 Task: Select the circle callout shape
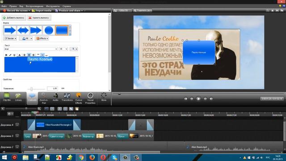coord(49,30)
